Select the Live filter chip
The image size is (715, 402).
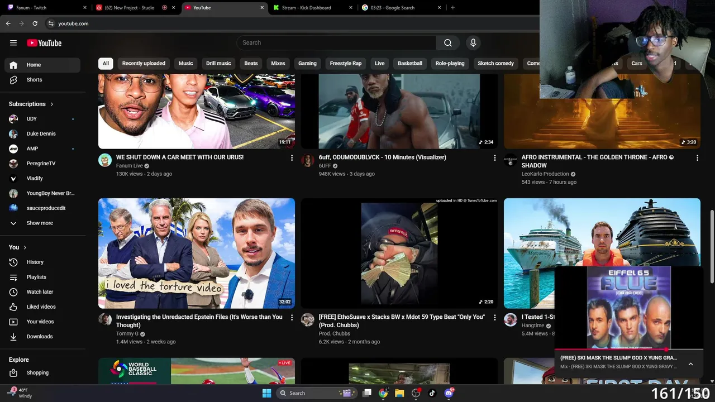380,64
